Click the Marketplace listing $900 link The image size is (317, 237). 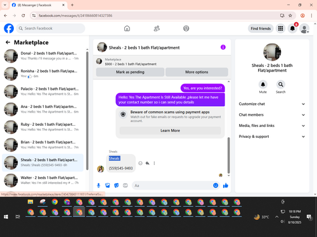click(131, 64)
